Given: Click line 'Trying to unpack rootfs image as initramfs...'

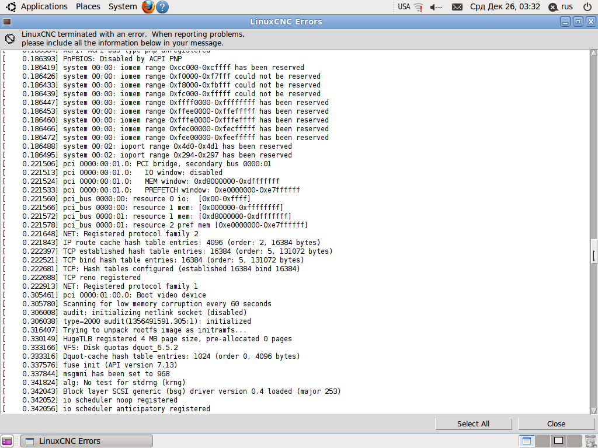Looking at the screenshot, I should (155, 330).
